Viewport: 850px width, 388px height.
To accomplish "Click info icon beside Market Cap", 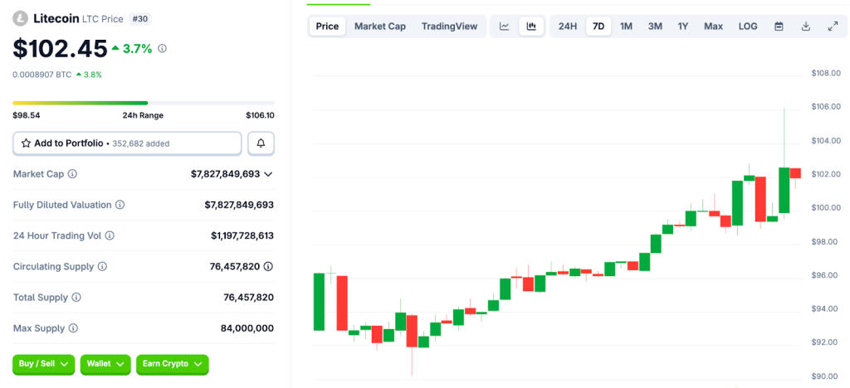I will point(72,174).
